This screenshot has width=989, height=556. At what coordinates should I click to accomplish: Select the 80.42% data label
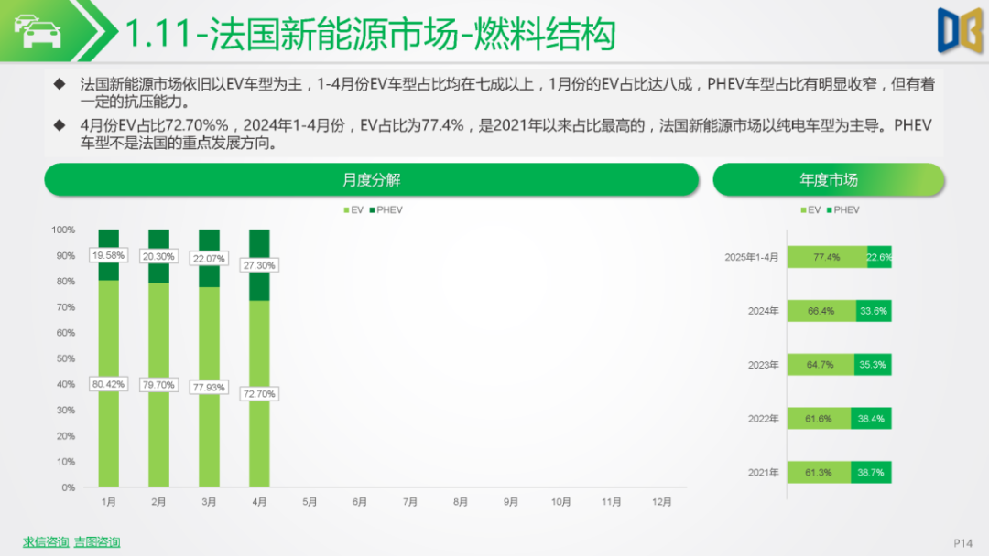[108, 384]
